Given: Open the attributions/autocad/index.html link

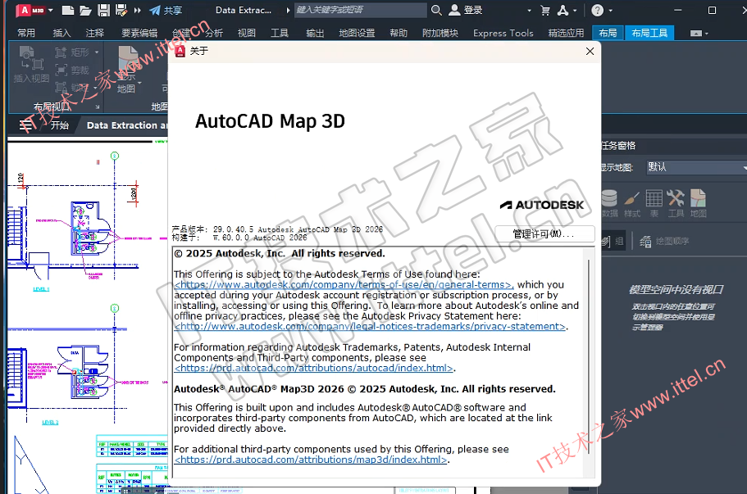Looking at the screenshot, I should (314, 369).
